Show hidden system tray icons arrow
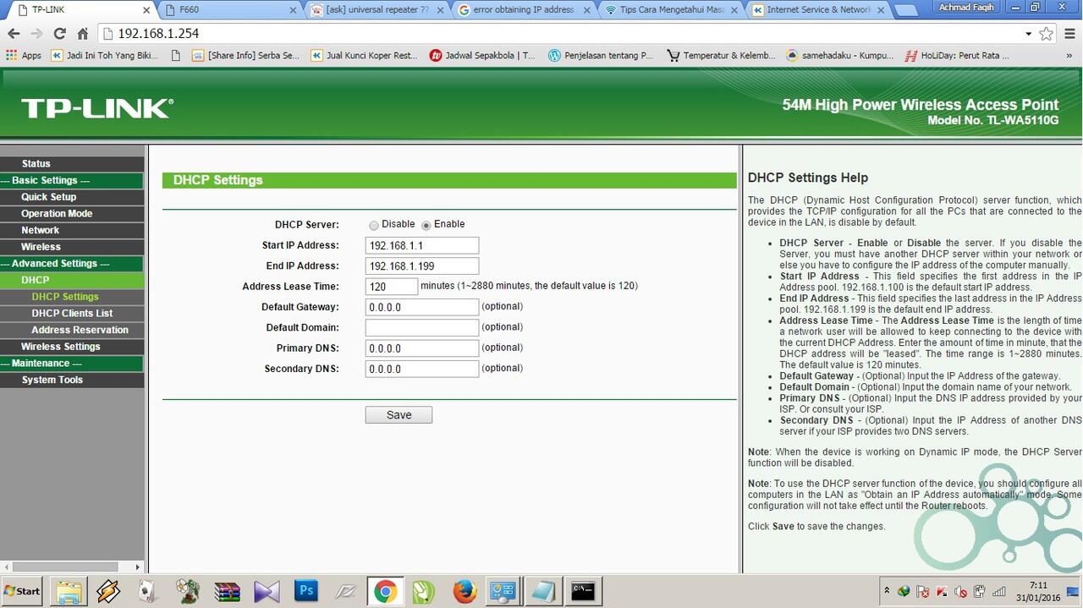 [x=887, y=591]
